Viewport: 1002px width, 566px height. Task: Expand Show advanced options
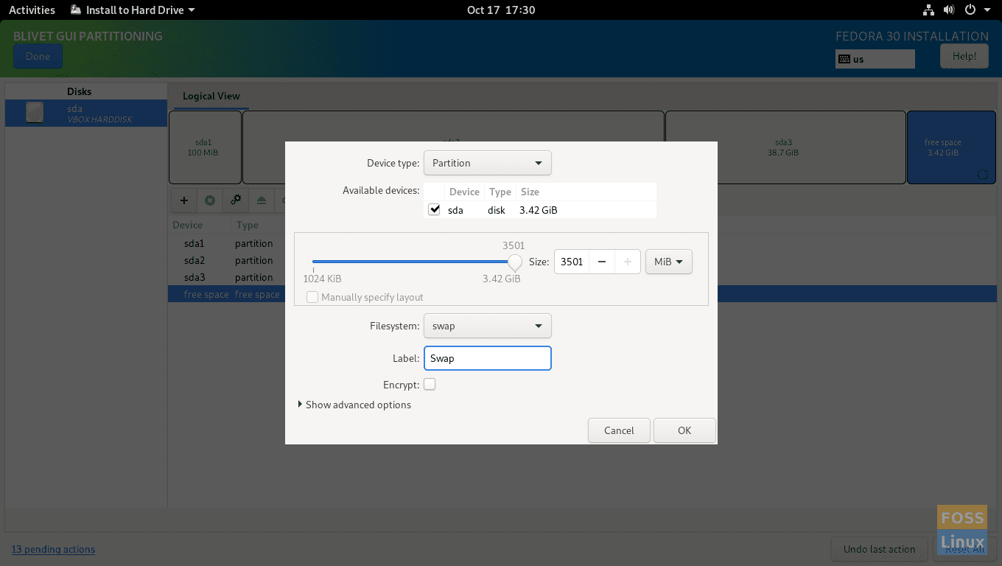tap(358, 405)
